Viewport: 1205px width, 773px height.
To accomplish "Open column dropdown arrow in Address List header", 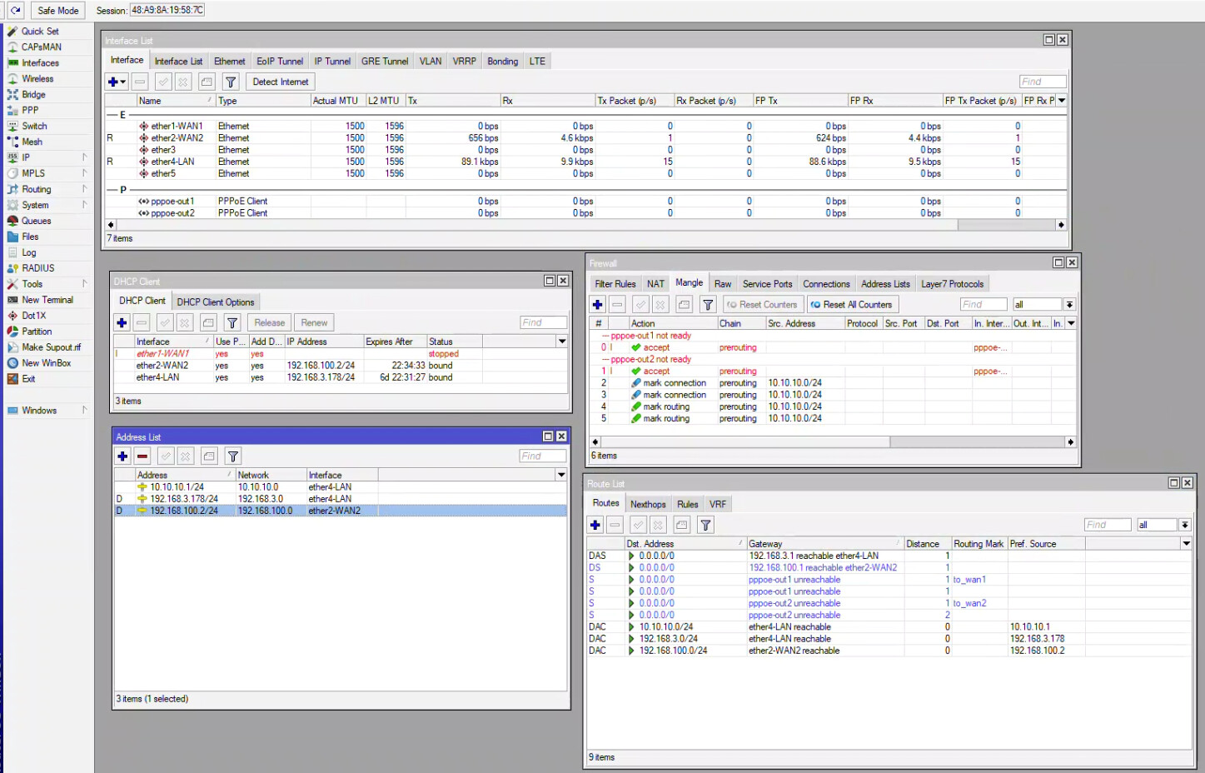I will [561, 475].
